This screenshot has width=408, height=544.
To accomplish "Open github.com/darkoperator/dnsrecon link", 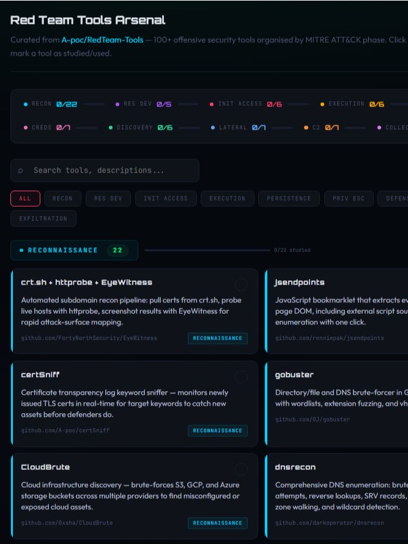I will (330, 523).
